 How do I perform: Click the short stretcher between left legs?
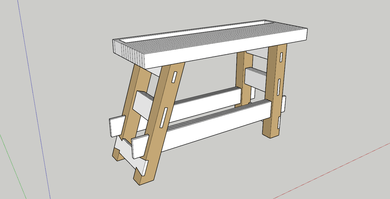(x=143, y=106)
